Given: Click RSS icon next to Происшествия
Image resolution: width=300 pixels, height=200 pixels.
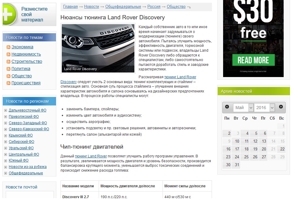Looking at the screenshot, I should coord(8,83).
